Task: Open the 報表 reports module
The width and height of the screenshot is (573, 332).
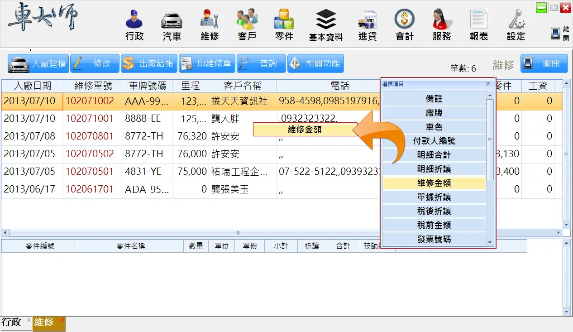Action: click(x=478, y=25)
